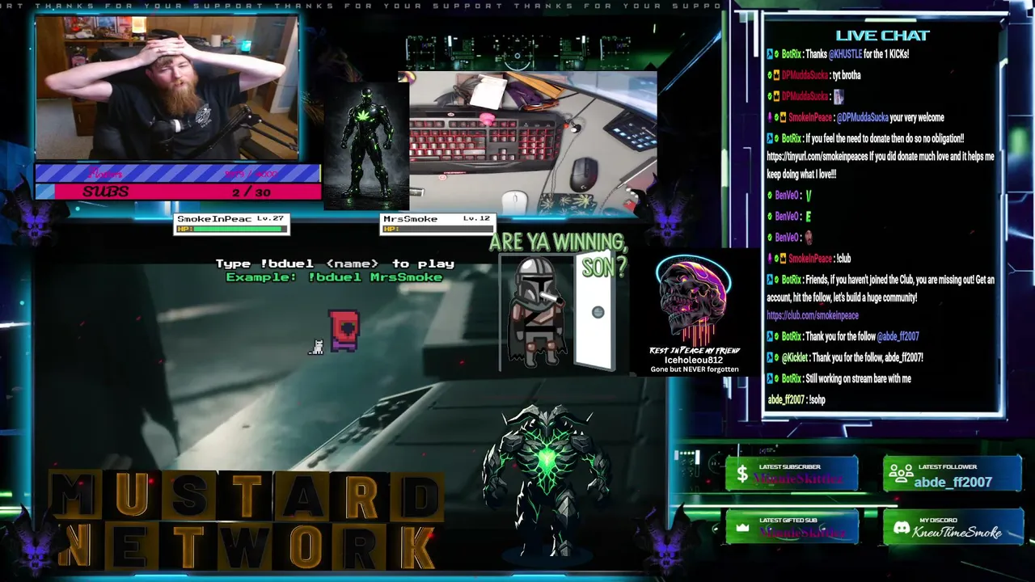The width and height of the screenshot is (1035, 582).
Task: Click the 'abde_ff2007 : !sohp' chat message
Action: (796, 399)
